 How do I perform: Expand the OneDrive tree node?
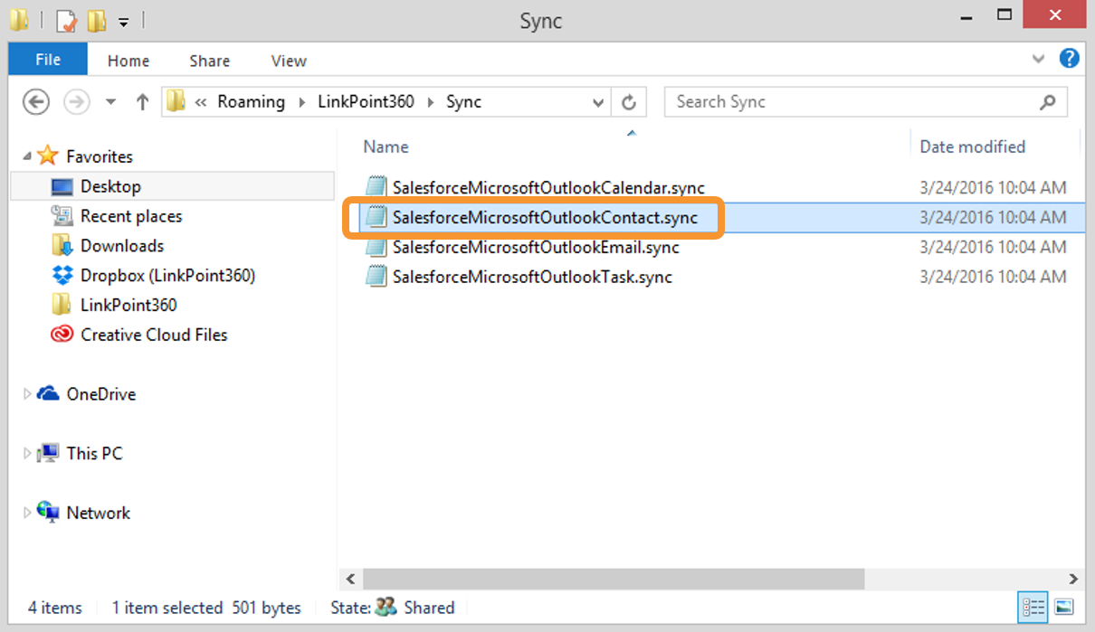click(27, 394)
